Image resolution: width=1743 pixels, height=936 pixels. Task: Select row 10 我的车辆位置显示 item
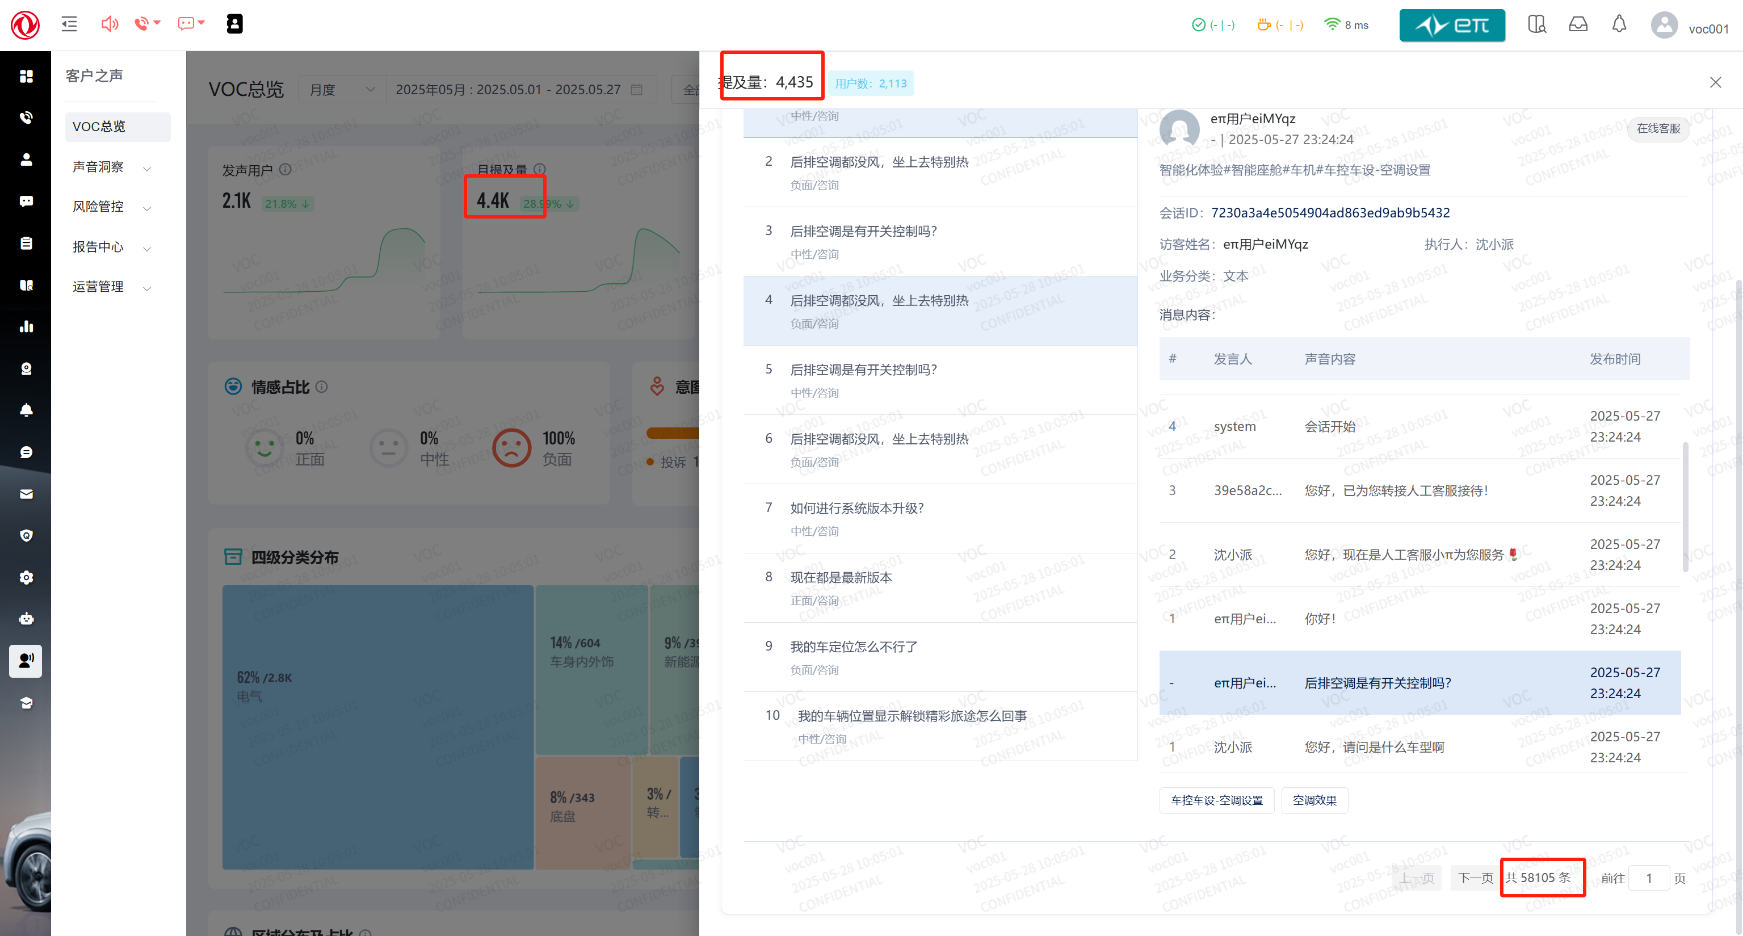click(x=940, y=726)
